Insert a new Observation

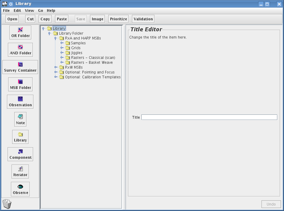click(x=20, y=102)
